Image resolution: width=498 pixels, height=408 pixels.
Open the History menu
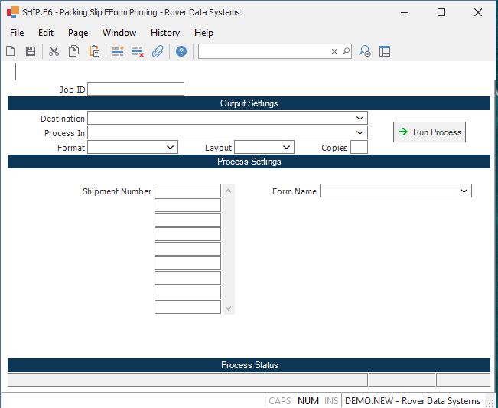164,33
